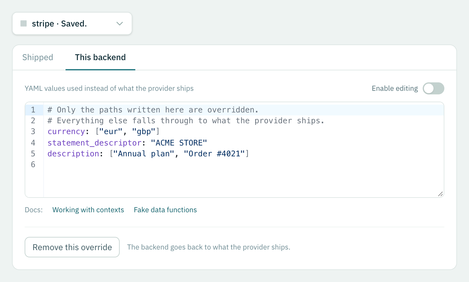Switch to the Shipped tab
This screenshot has width=469, height=282.
click(x=38, y=57)
